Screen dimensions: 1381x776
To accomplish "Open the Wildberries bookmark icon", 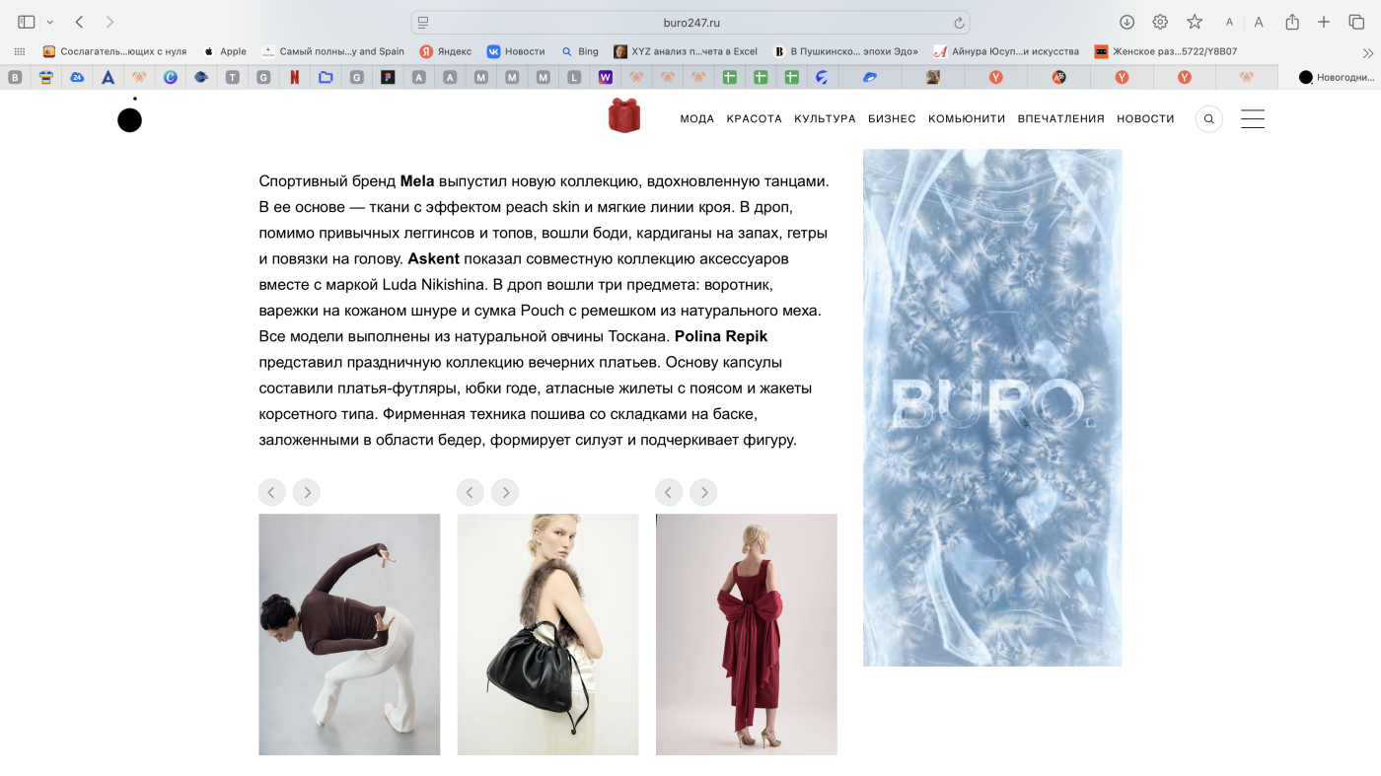I will pos(608,76).
